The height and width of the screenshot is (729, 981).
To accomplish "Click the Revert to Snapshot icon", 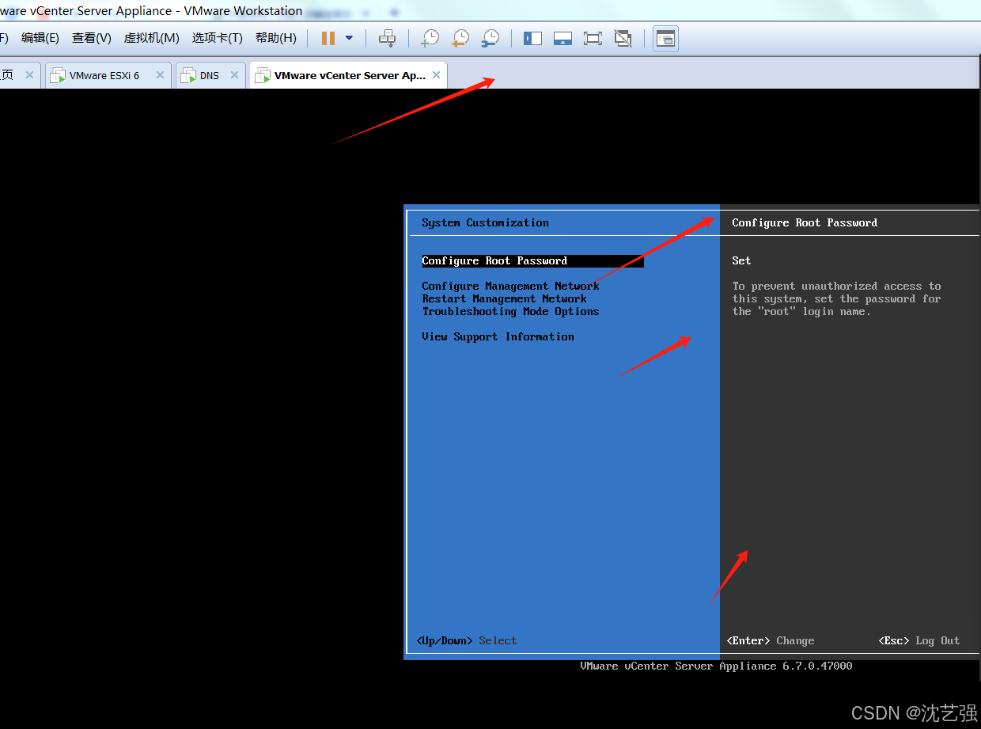I will click(x=460, y=38).
